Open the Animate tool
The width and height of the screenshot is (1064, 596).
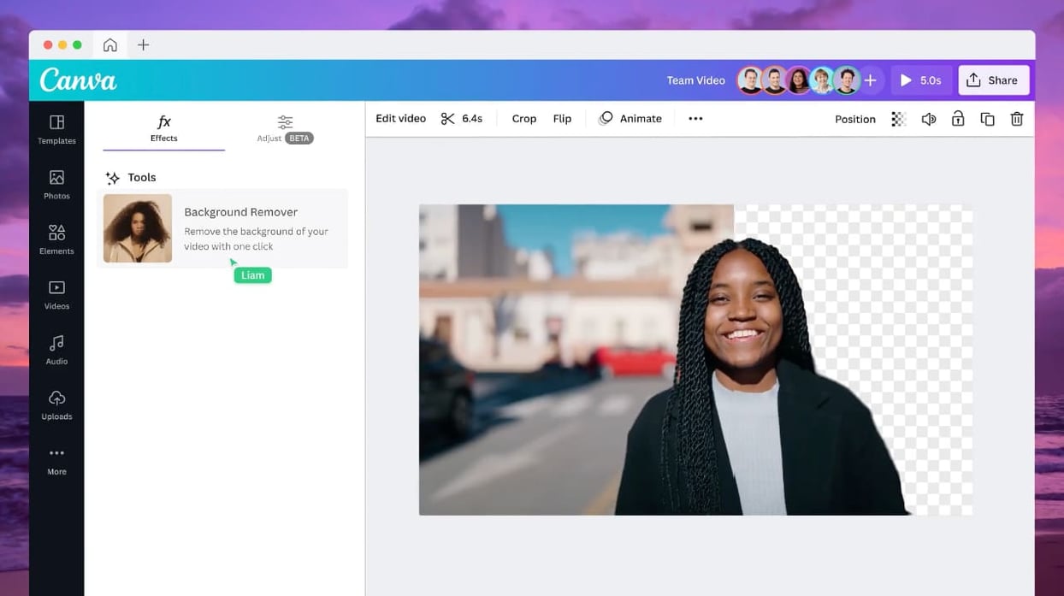tap(630, 118)
